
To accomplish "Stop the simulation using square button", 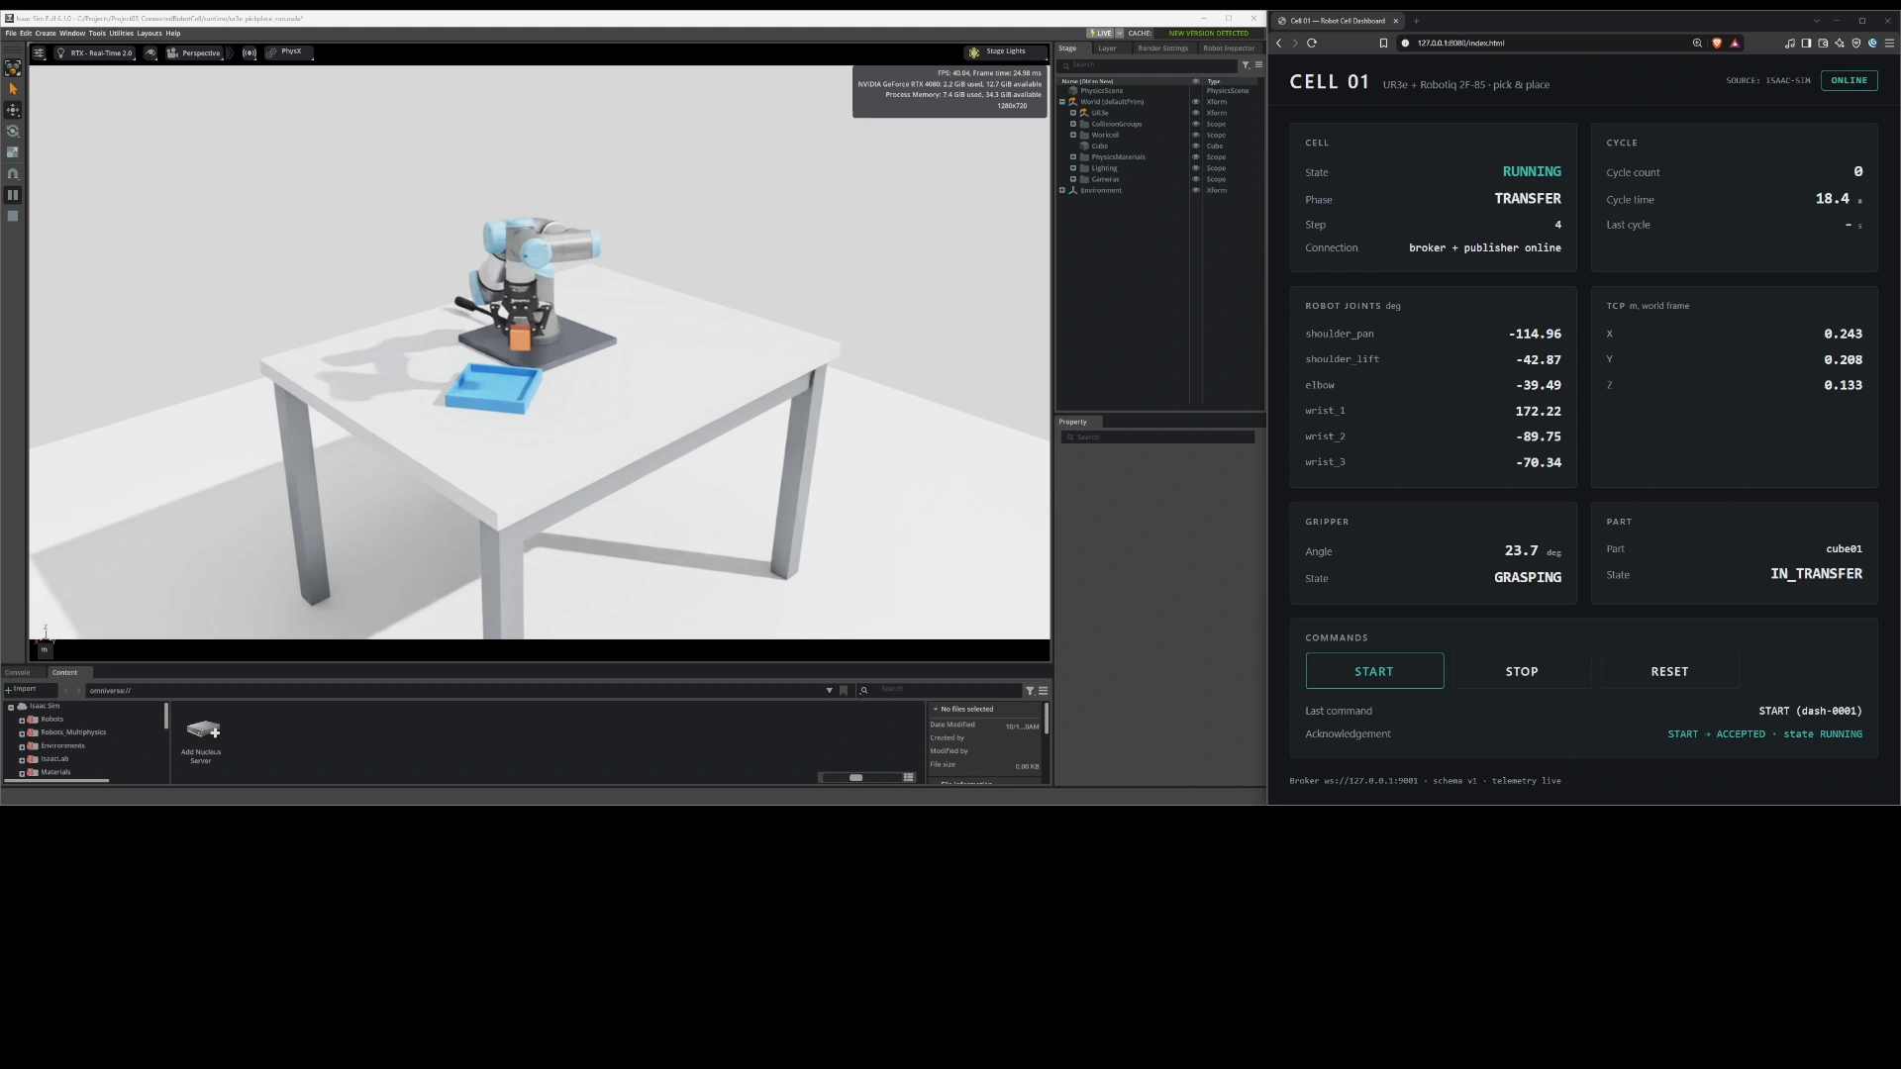I will tap(13, 216).
